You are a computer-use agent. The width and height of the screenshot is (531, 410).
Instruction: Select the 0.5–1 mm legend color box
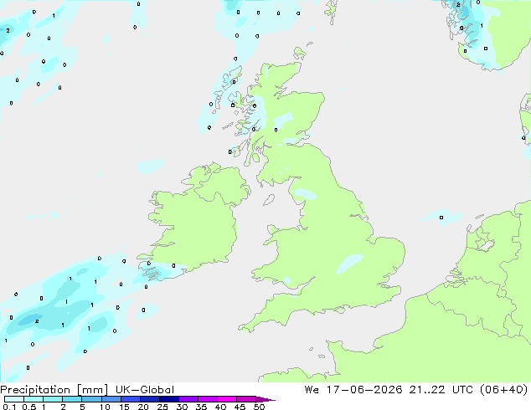click(34, 399)
